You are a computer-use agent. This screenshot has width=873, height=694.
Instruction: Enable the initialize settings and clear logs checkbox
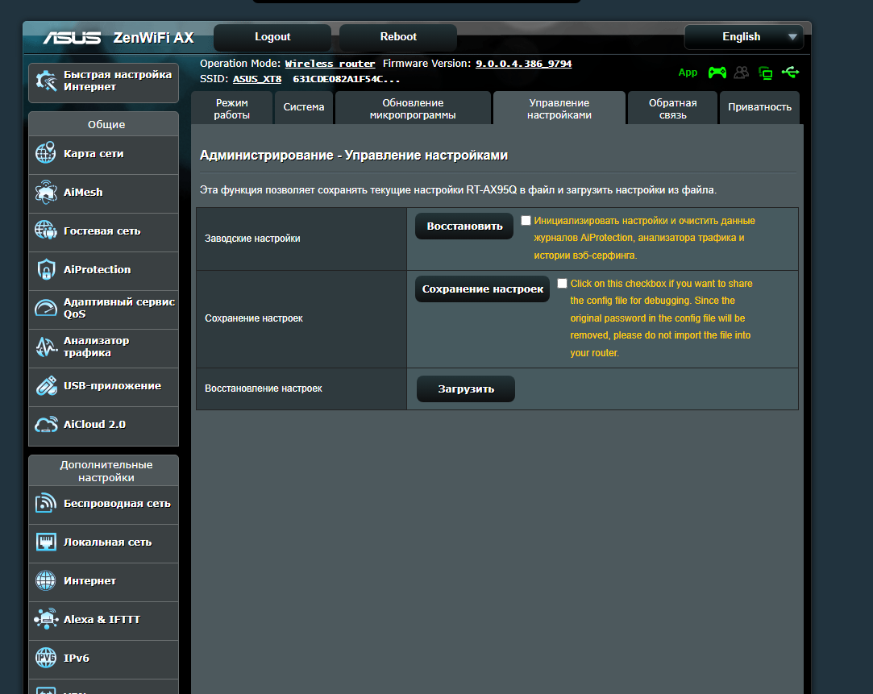(526, 220)
